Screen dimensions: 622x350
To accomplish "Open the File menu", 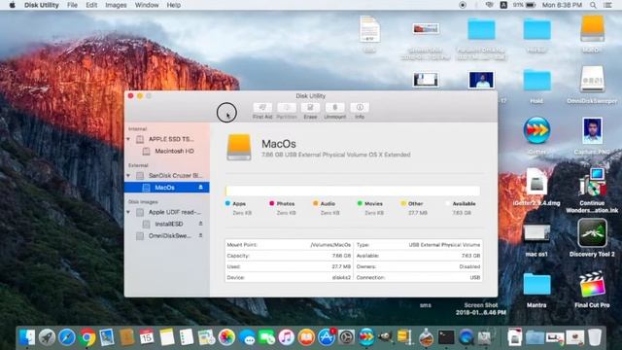I will tap(72, 5).
